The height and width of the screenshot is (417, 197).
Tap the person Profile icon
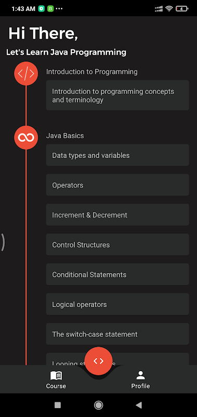[140, 375]
